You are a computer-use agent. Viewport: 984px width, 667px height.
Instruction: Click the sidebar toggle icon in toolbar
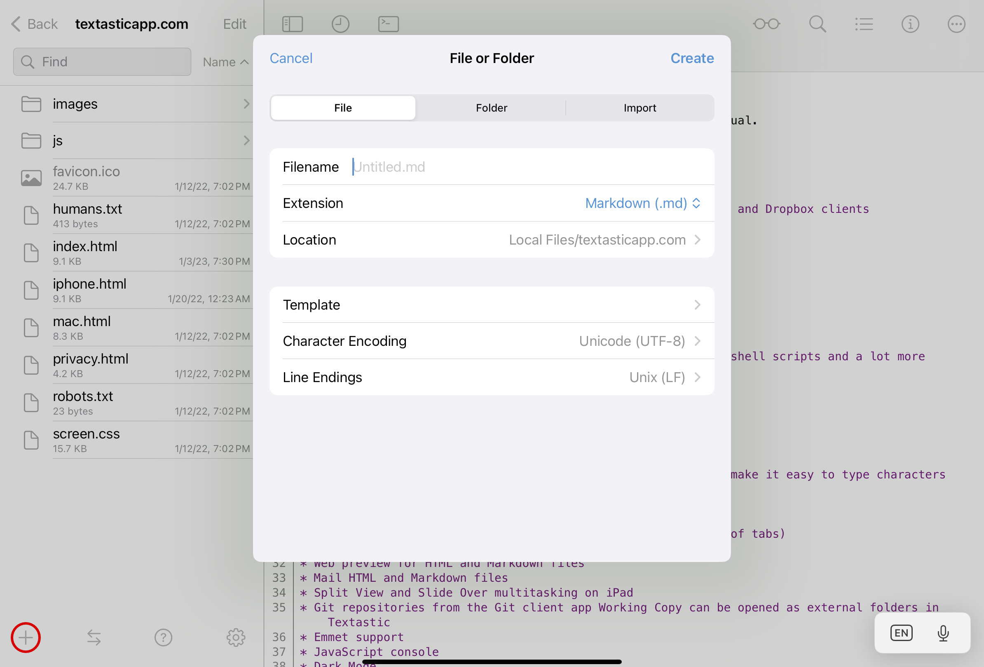tap(292, 24)
